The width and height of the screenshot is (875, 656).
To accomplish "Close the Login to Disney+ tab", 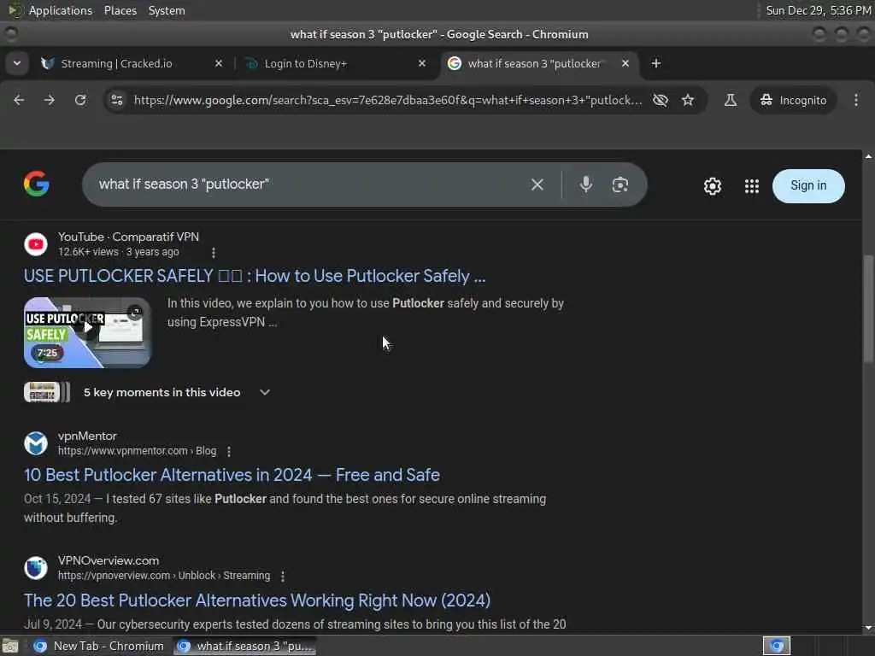I will (422, 63).
